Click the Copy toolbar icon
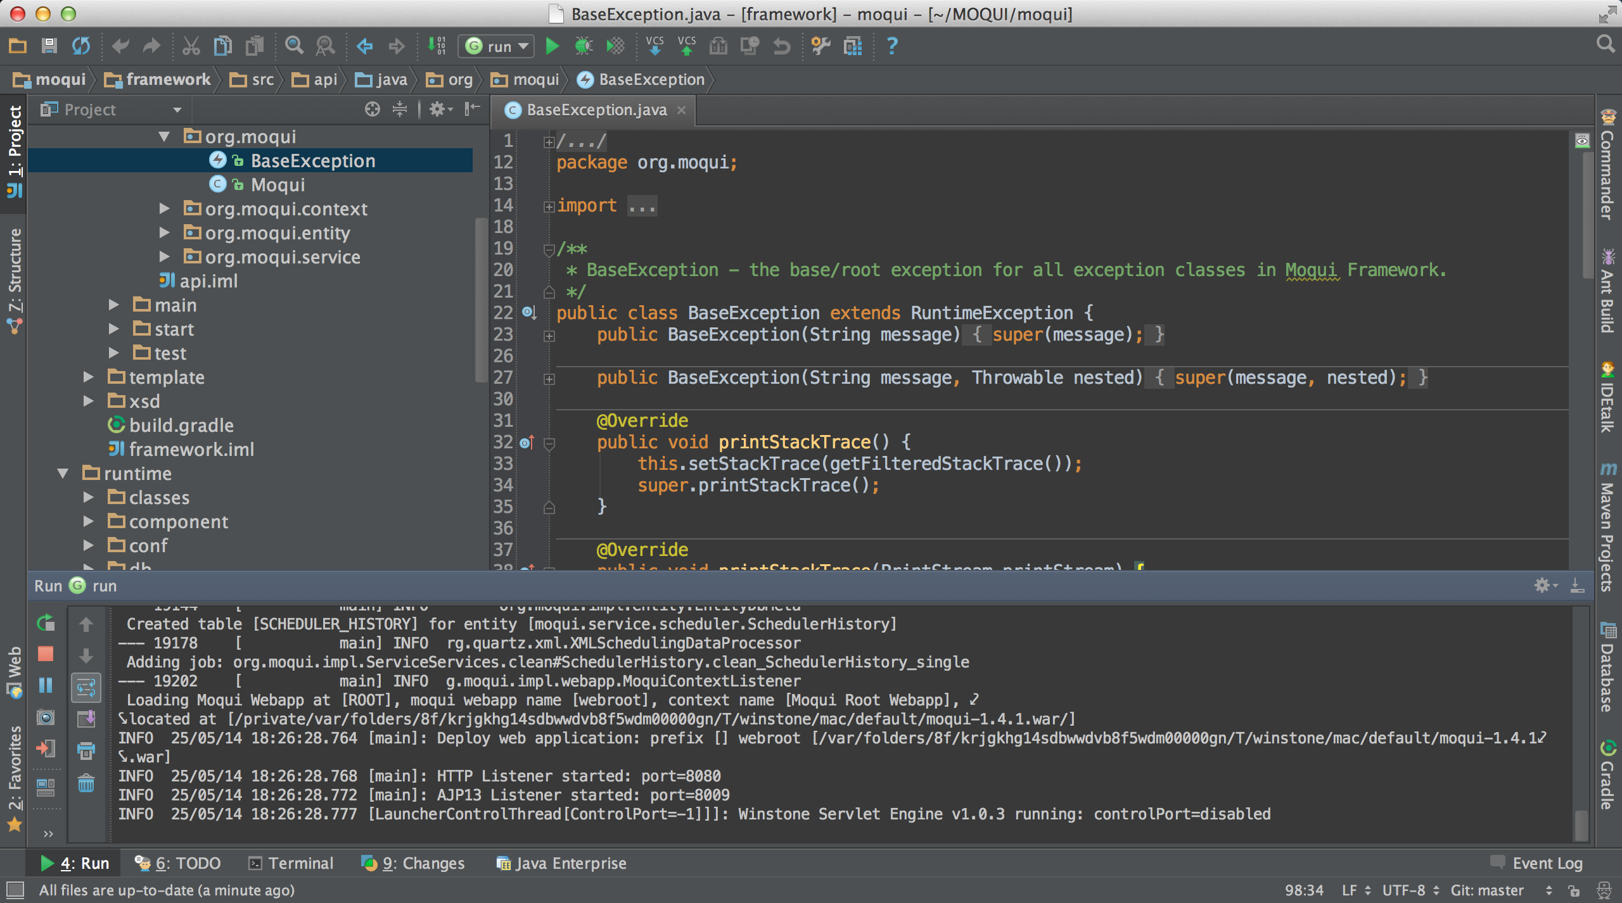The height and width of the screenshot is (903, 1622). [x=222, y=46]
